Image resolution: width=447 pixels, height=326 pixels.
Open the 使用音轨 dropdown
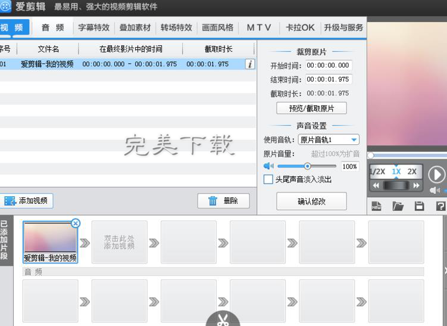[329, 139]
